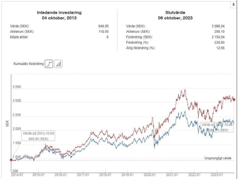Click the initial value 948,00 in the table
Viewport: 240px width, 179px height.
click(103, 26)
